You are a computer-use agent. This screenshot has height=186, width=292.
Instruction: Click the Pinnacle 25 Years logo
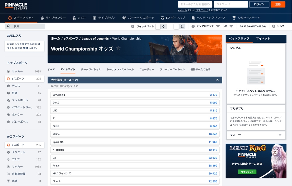tap(16, 6)
